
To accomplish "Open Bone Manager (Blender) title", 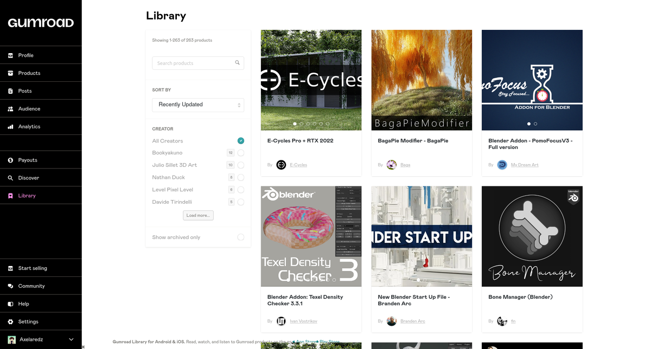I will [x=520, y=297].
